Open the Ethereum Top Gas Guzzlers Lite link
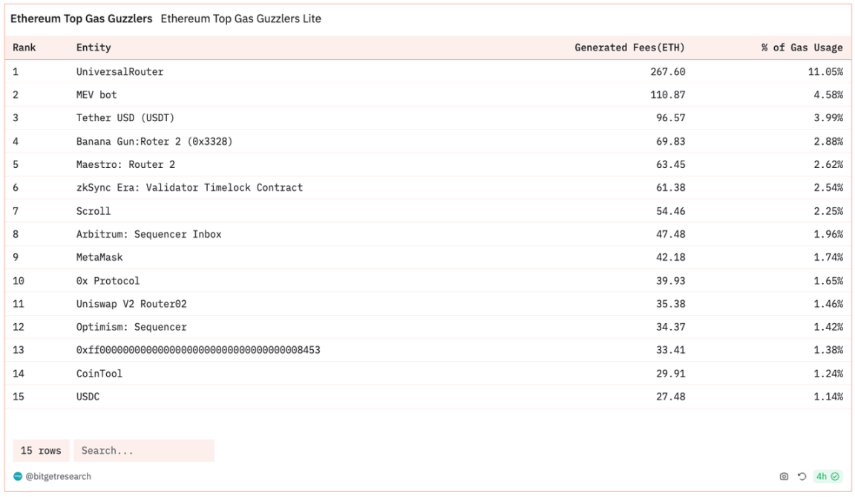The width and height of the screenshot is (855, 497). tap(241, 19)
